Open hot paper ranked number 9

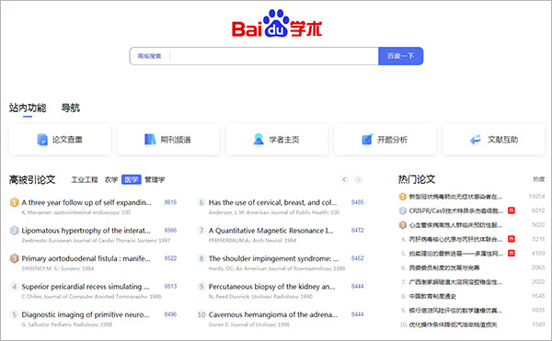click(x=455, y=311)
